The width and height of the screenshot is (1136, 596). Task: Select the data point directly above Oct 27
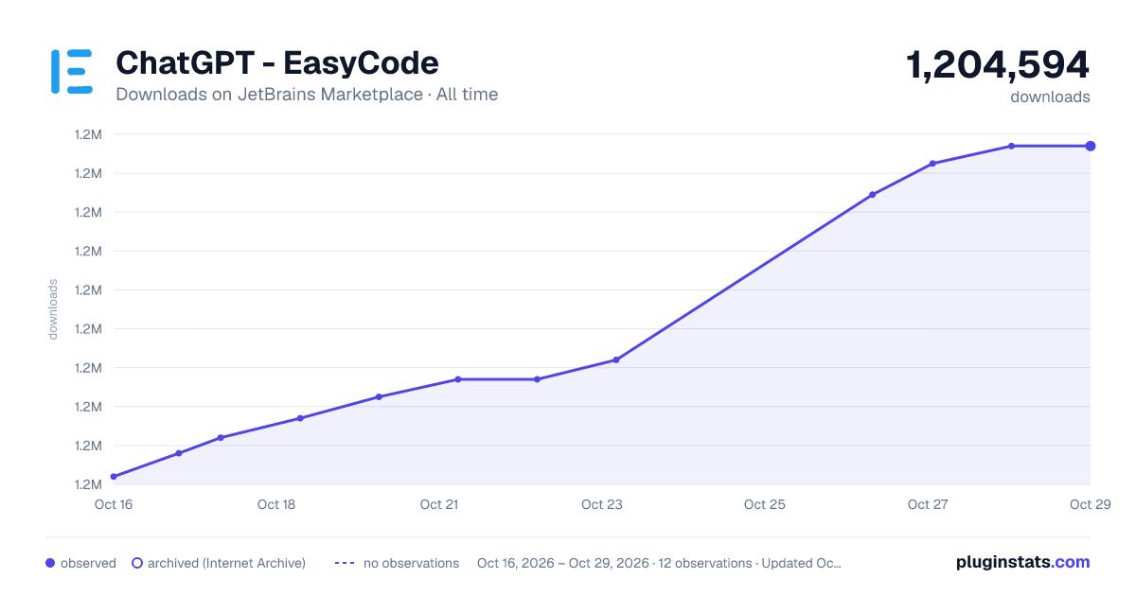click(932, 164)
